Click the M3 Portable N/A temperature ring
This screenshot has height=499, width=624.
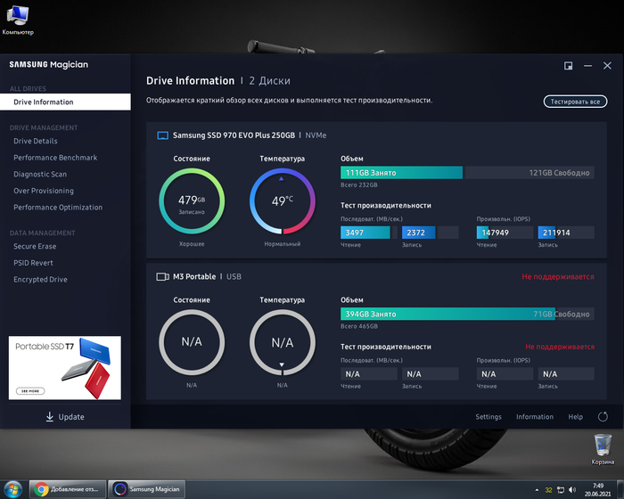283,342
